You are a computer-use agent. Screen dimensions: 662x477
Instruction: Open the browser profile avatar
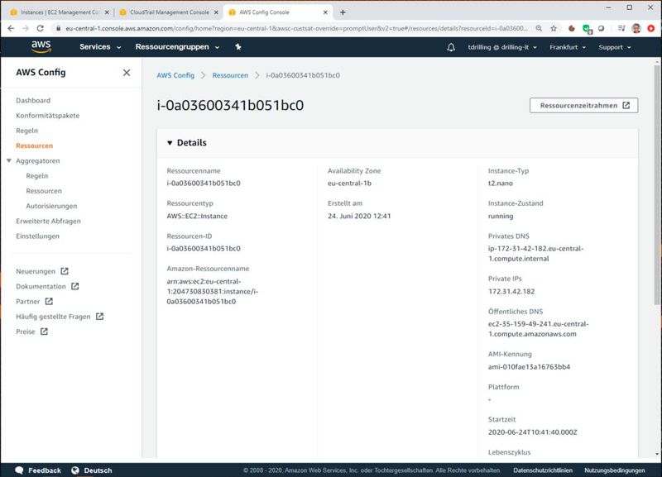tap(636, 28)
